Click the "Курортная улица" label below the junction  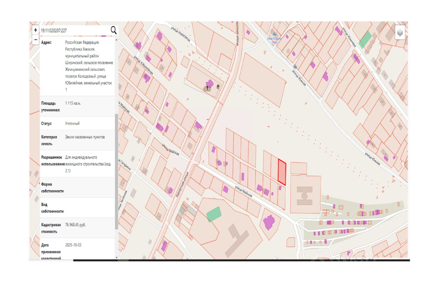pyautogui.click(x=182, y=185)
